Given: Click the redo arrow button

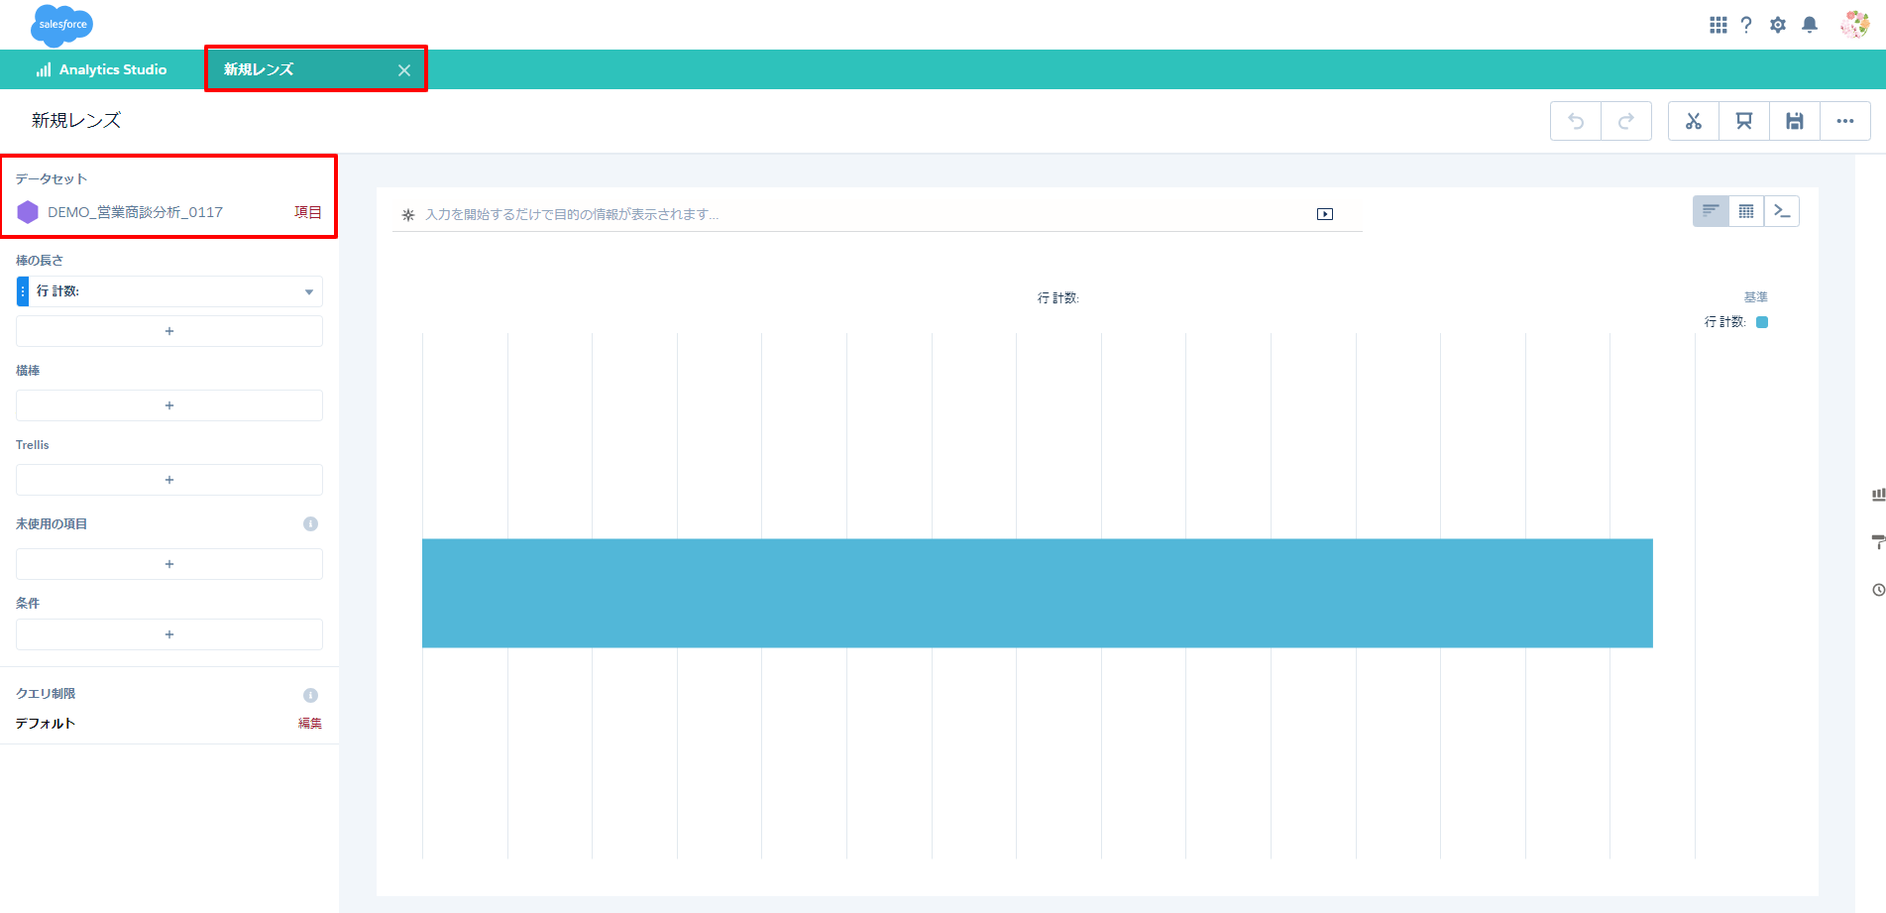Looking at the screenshot, I should (1625, 121).
